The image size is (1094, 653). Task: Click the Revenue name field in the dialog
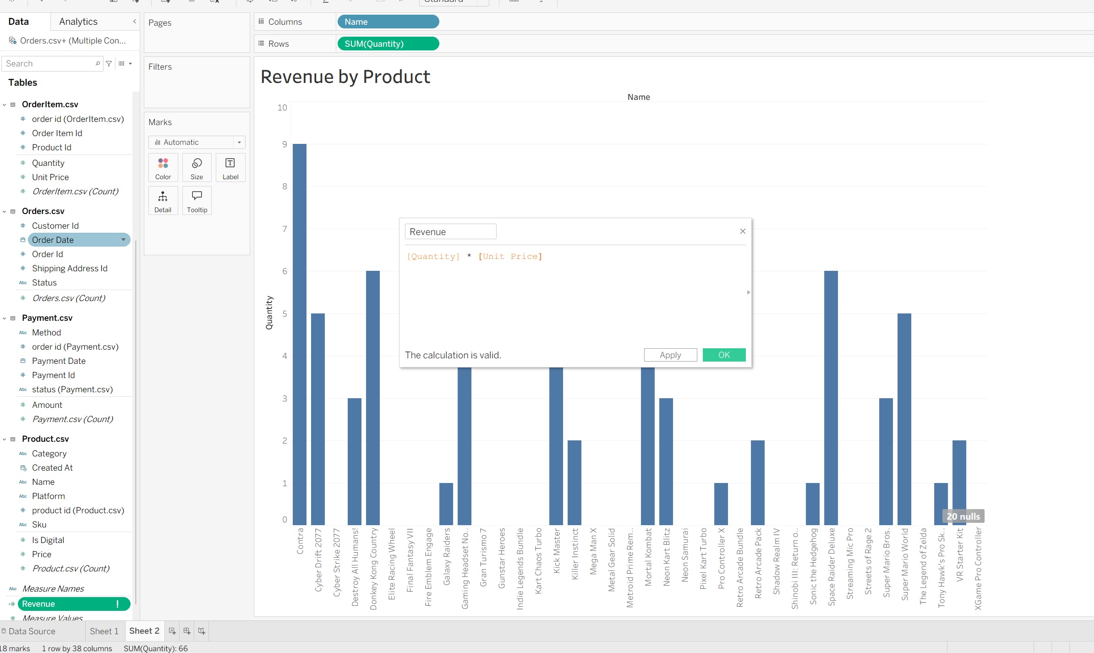(x=450, y=231)
